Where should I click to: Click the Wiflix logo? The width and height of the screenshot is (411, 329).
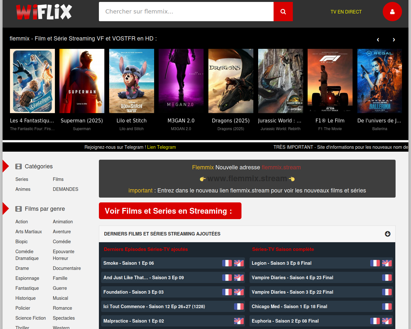[x=44, y=12]
